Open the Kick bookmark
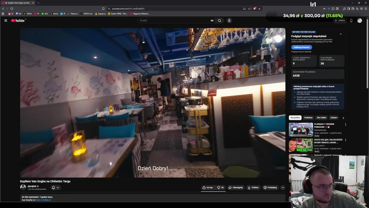The height and width of the screenshot is (208, 369). [x=45, y=14]
